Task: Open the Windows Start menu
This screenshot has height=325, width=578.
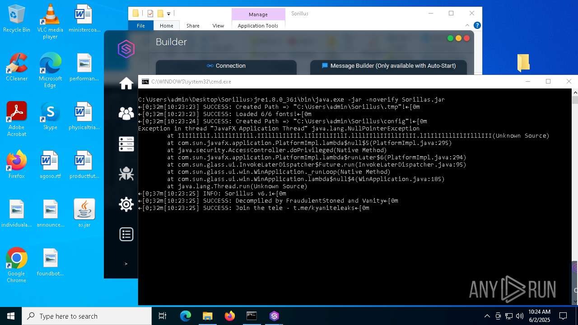Action: pyautogui.click(x=11, y=316)
